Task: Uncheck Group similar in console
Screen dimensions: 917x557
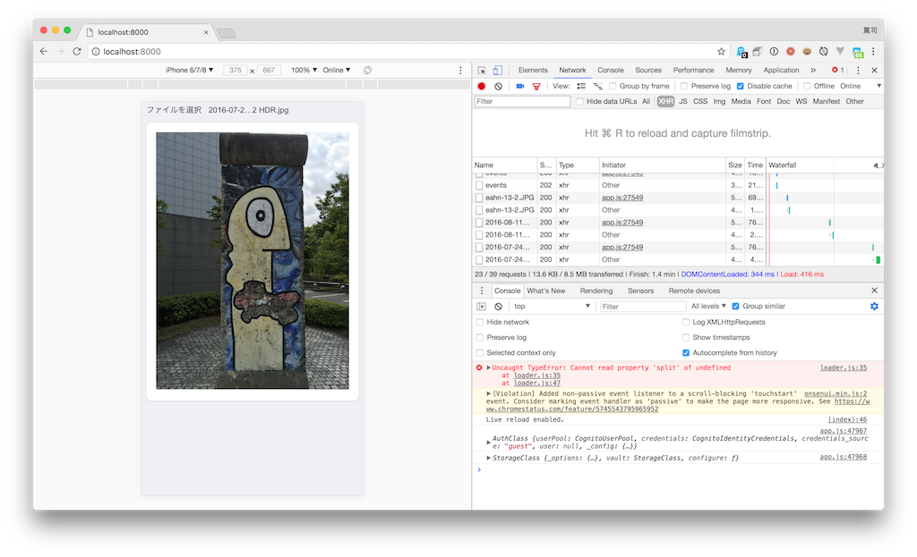Action: 736,307
